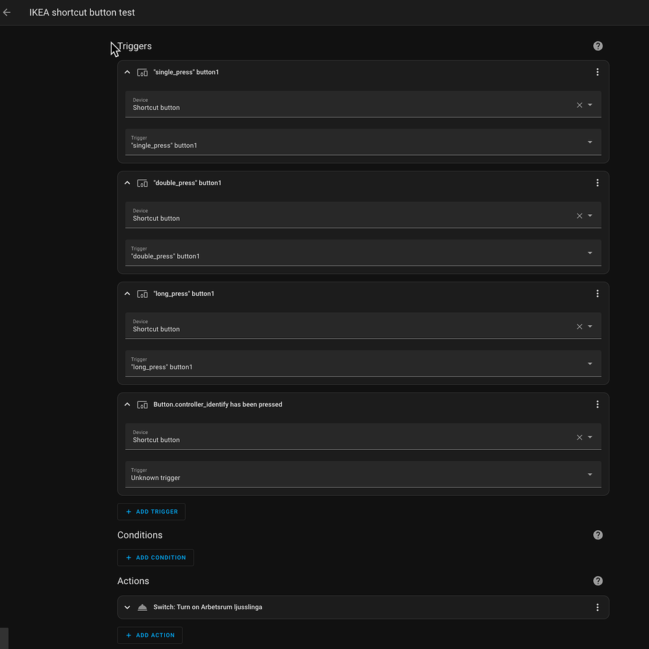The image size is (649, 649).
Task: Clear the Shortcut button device on long_press card
Action: [579, 326]
